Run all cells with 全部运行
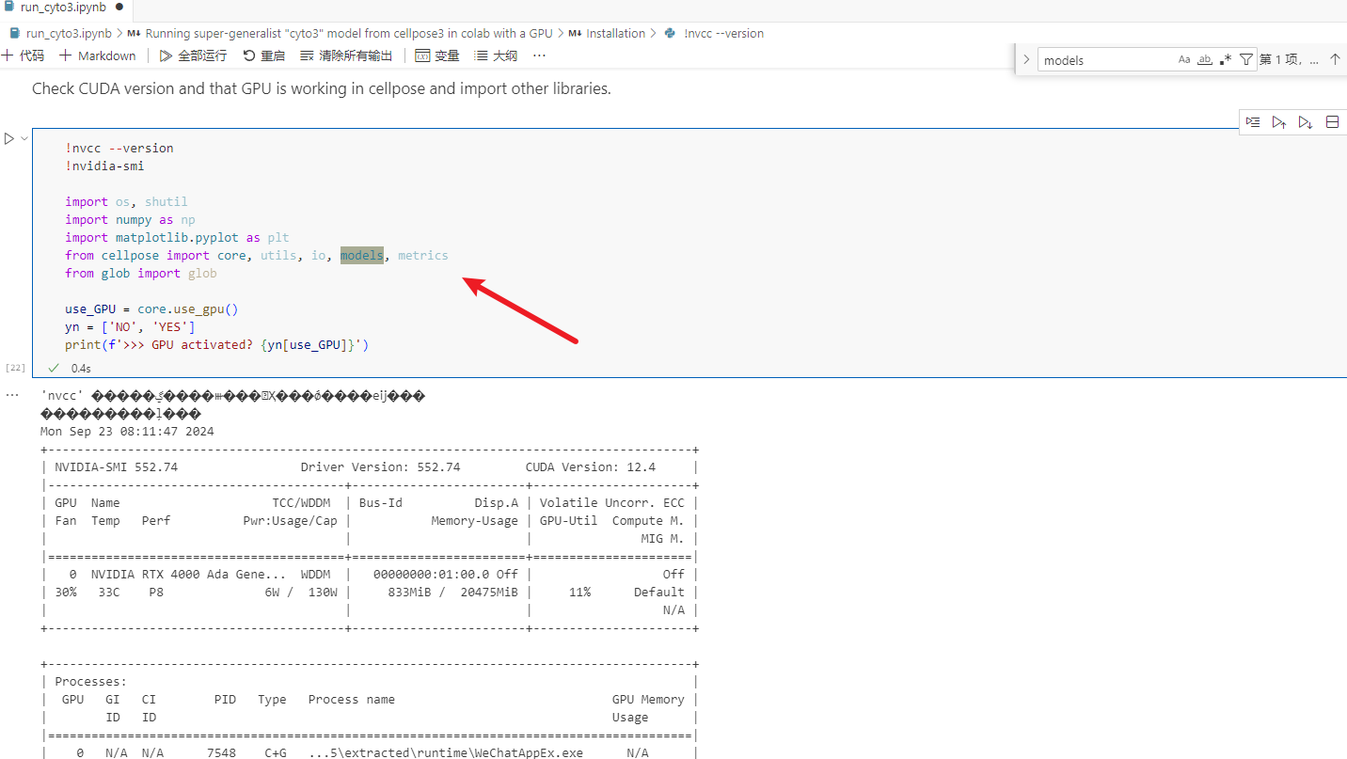The height and width of the screenshot is (759, 1347). 193,55
